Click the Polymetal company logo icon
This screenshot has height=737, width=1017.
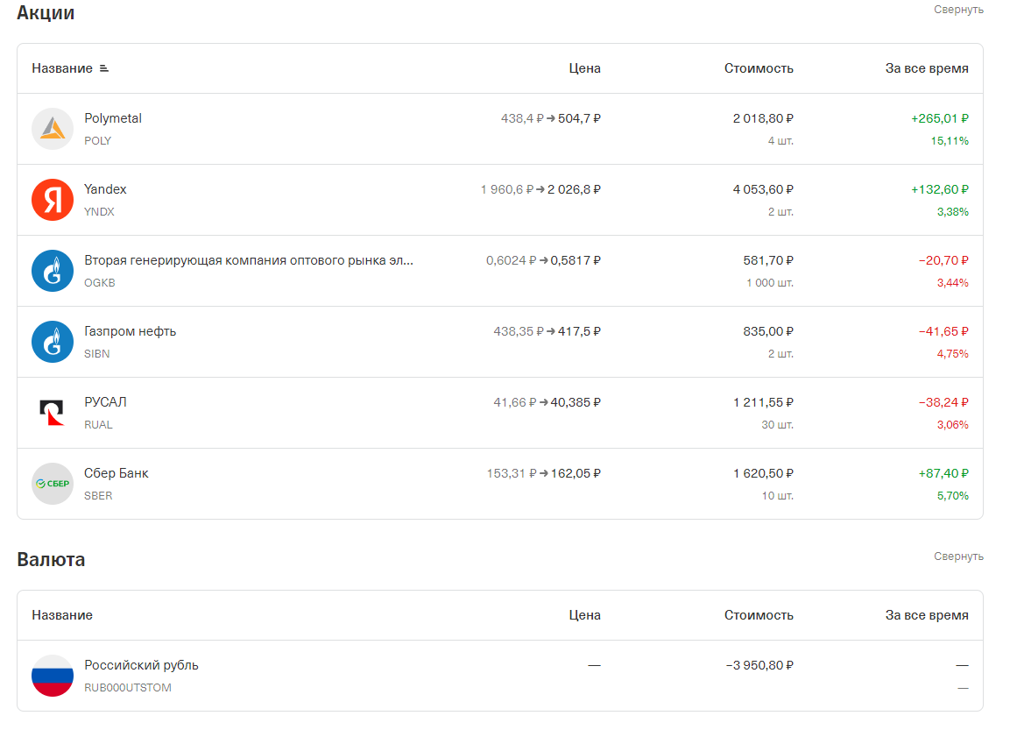53,129
